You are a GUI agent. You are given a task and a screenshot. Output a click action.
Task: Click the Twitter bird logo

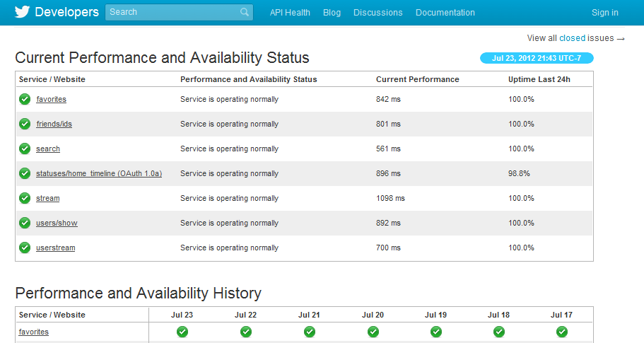tap(22, 12)
